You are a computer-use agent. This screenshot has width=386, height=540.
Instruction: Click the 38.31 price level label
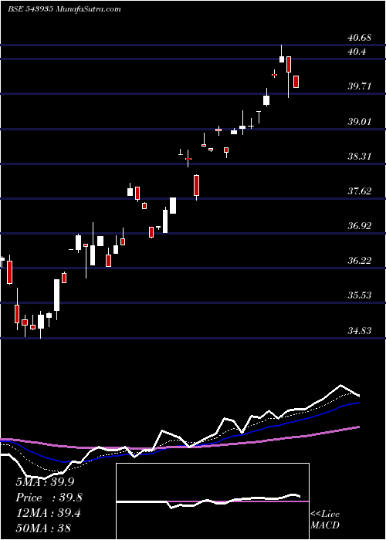359,157
